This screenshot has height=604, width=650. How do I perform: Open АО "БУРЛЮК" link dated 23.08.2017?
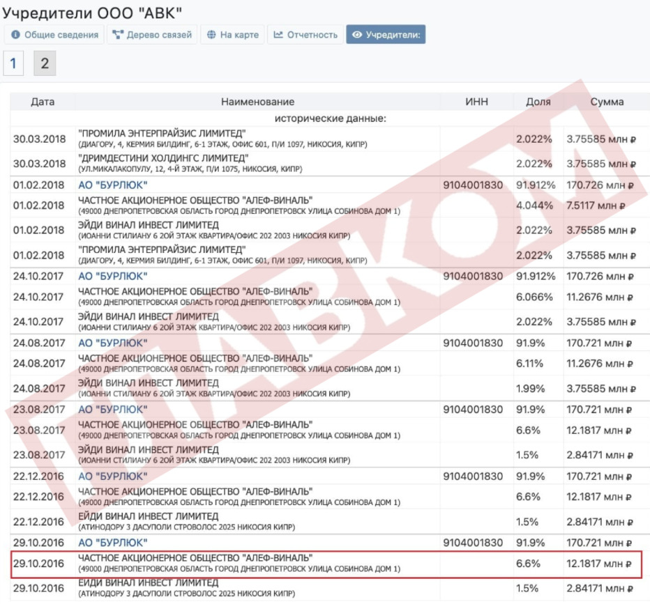point(112,410)
